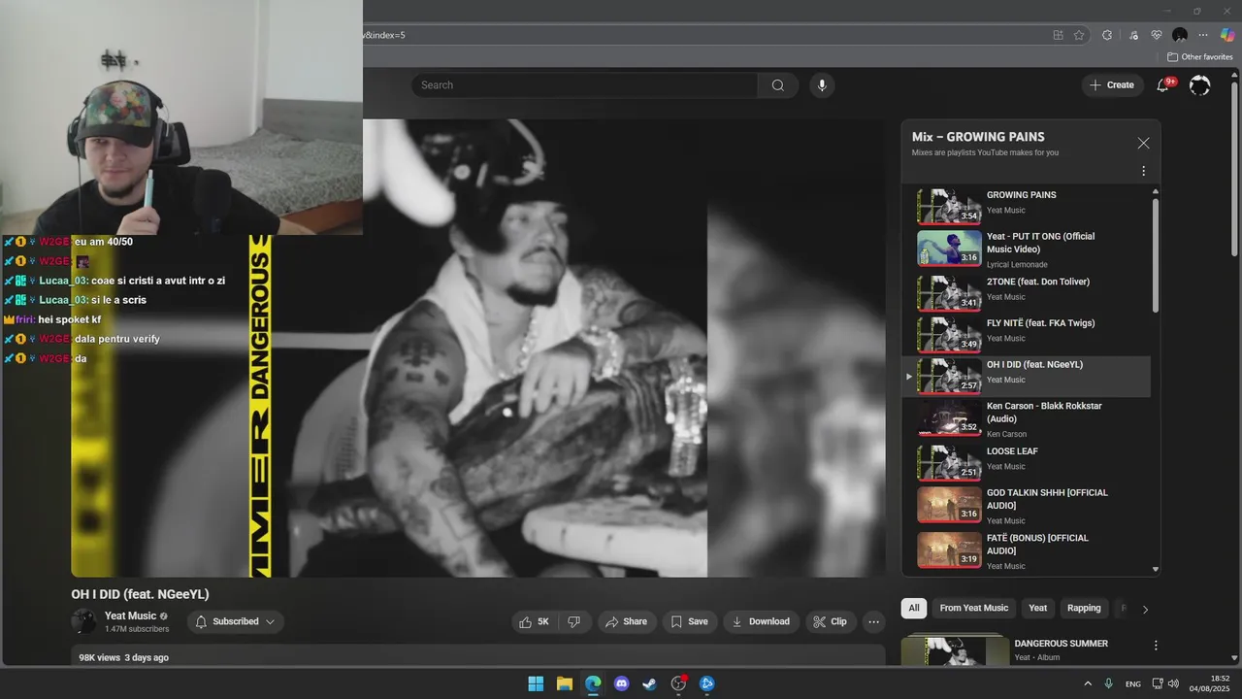
Task: Select the From Yeat Music chip
Action: pyautogui.click(x=973, y=608)
